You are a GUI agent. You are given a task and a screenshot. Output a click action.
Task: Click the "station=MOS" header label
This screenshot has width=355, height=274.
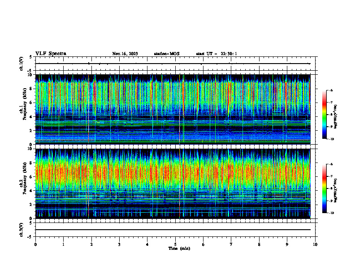tap(167, 54)
